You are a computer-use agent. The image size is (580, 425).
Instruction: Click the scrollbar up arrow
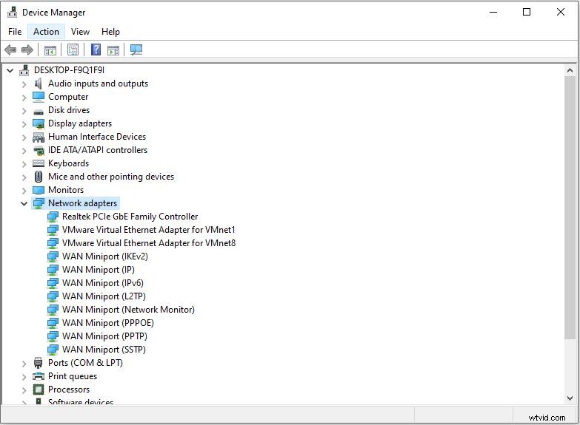pos(570,70)
